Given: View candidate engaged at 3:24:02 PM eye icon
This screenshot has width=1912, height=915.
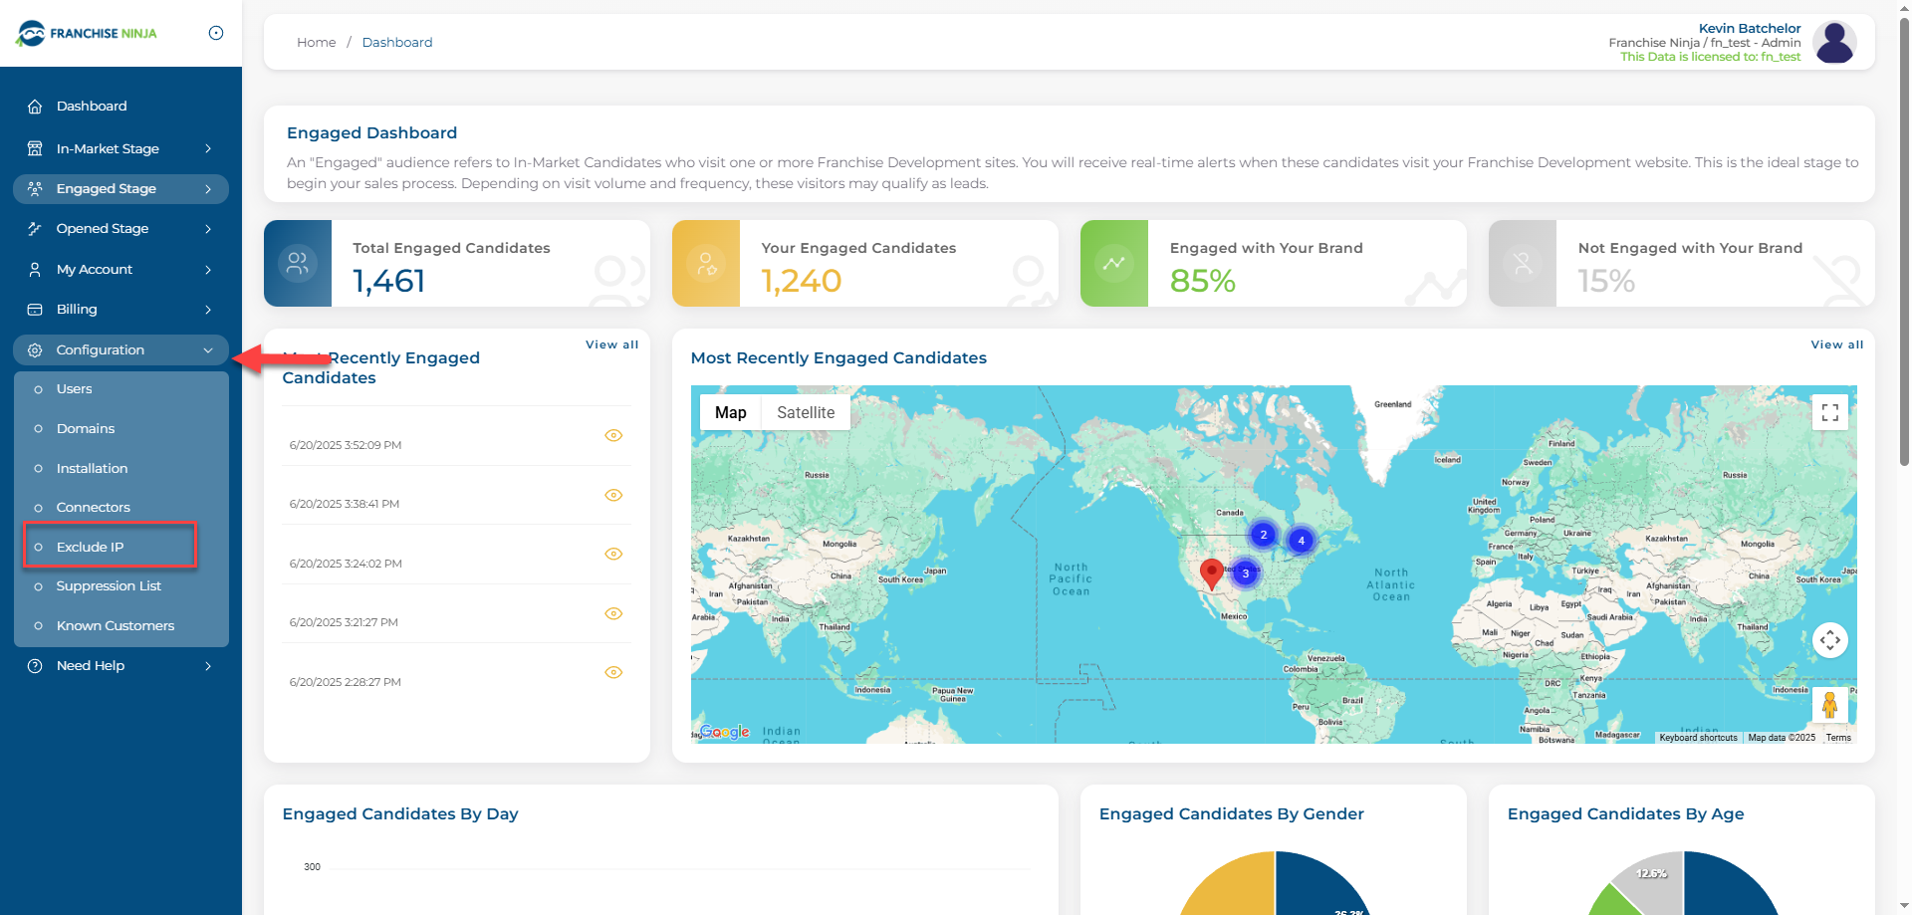Looking at the screenshot, I should [x=613, y=554].
